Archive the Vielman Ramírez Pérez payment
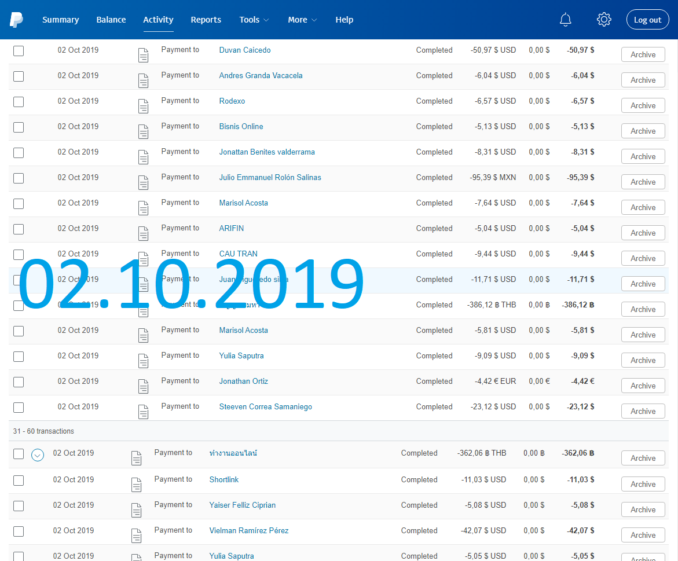The image size is (678, 561). click(x=643, y=536)
